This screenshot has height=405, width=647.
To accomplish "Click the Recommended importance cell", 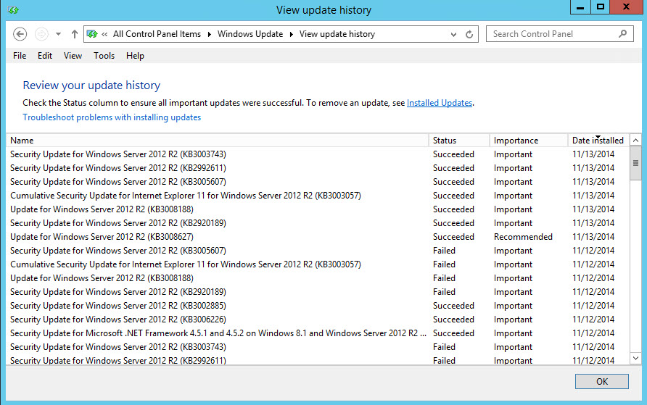I will (523, 237).
